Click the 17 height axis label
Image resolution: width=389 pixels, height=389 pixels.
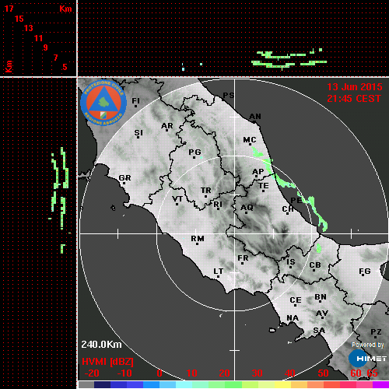pyautogui.click(x=9, y=9)
